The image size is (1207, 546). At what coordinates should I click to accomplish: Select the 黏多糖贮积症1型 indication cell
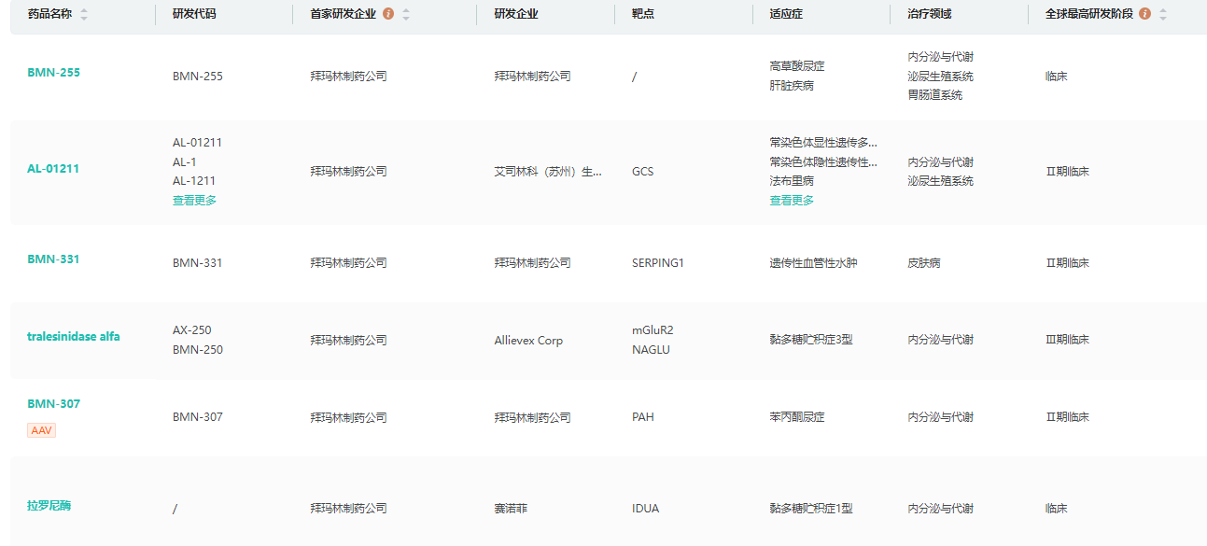click(x=811, y=509)
